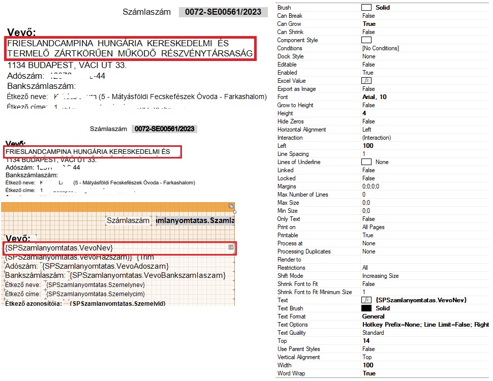The width and height of the screenshot is (493, 381).
Task: Click the Processing Duplicates value None
Action: tap(369, 251)
